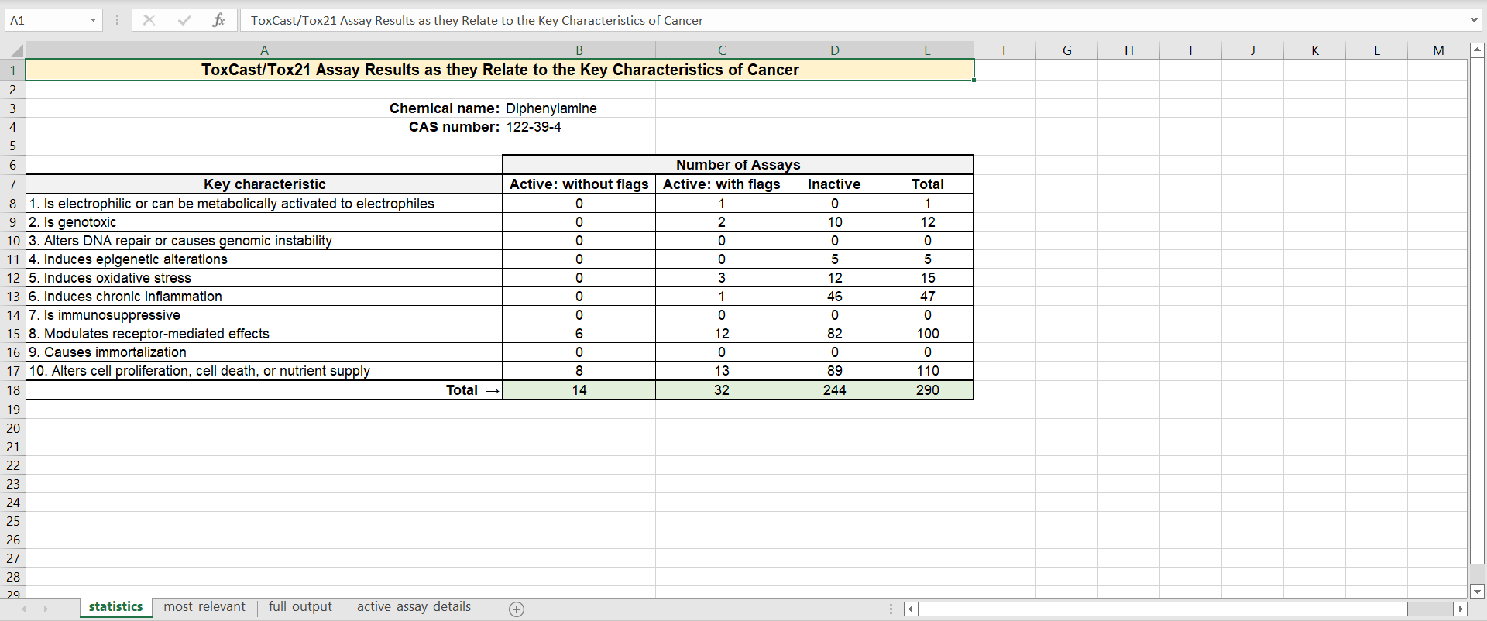1487x621 pixels.
Task: Select row 7 header
Action: [13, 184]
